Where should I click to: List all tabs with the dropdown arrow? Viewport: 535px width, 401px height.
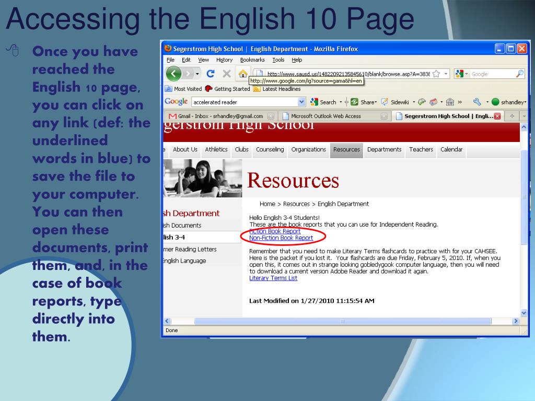(x=524, y=116)
